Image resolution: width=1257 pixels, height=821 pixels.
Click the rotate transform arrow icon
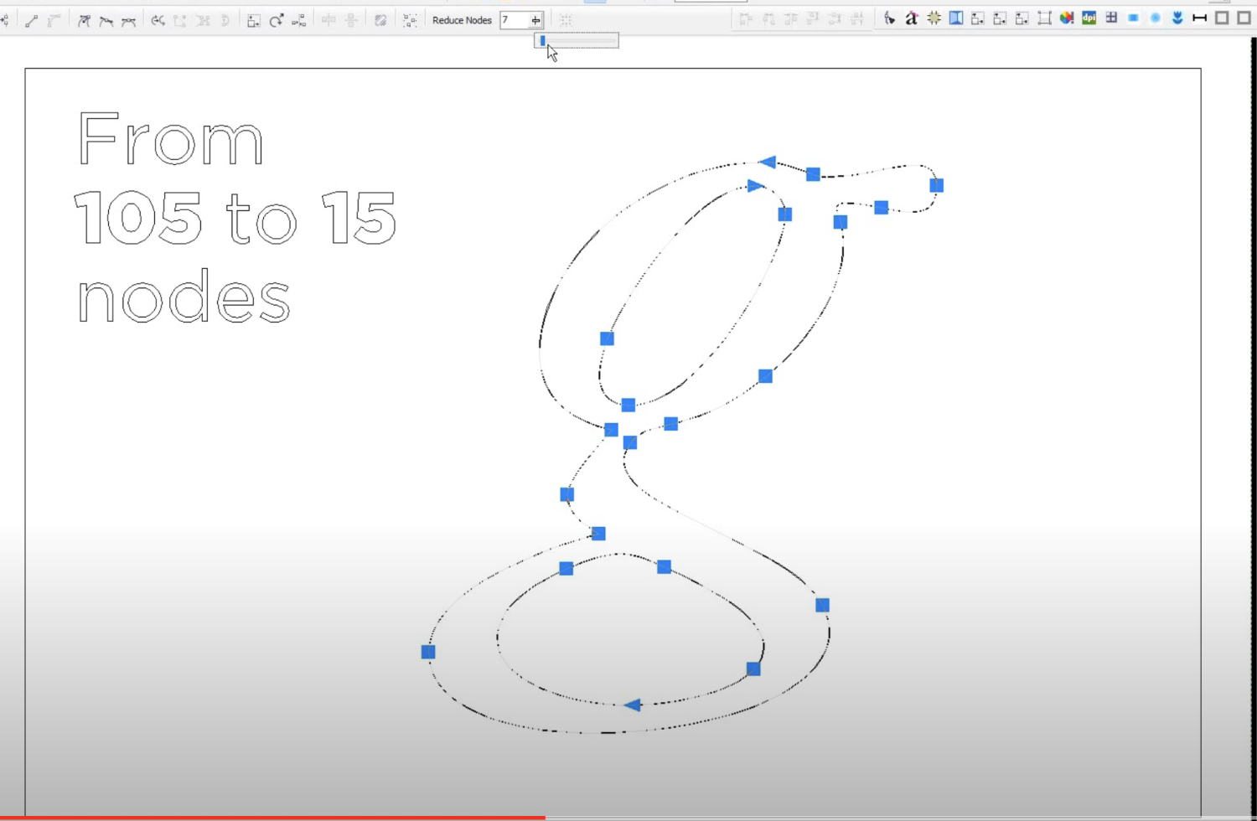point(277,20)
